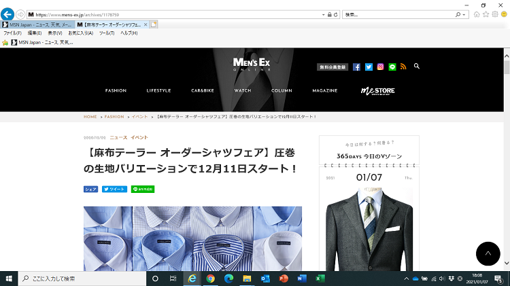Click the scrollbar up arrow
This screenshot has width=510, height=286.
point(507,56)
